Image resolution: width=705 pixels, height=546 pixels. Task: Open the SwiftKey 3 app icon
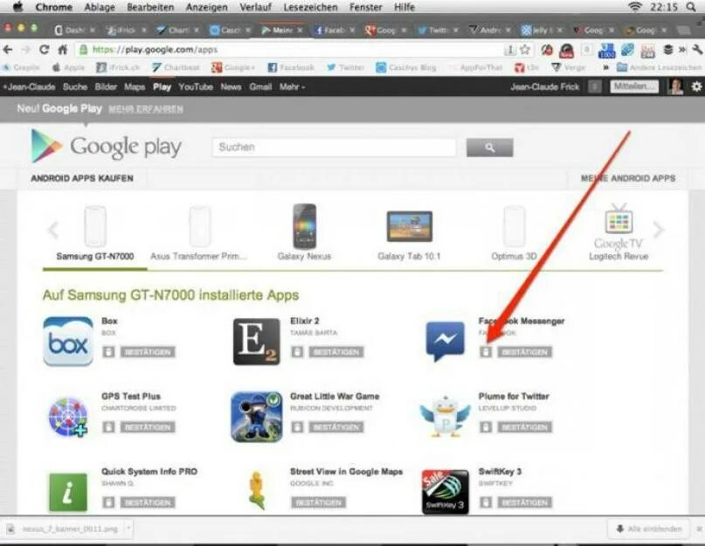(446, 492)
